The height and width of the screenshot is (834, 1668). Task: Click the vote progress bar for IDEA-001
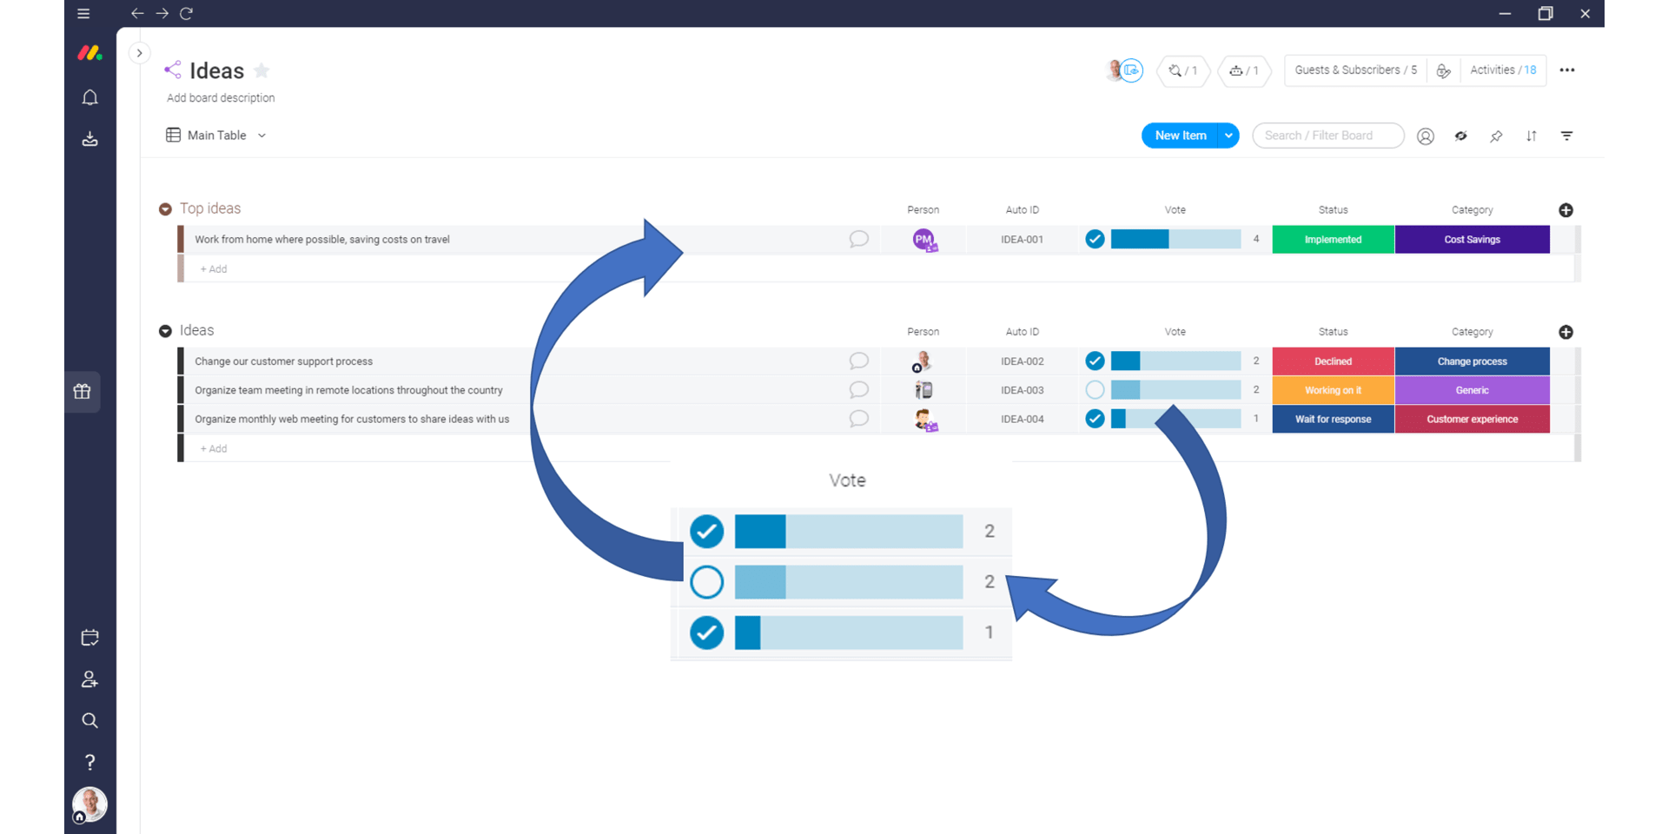click(x=1176, y=239)
